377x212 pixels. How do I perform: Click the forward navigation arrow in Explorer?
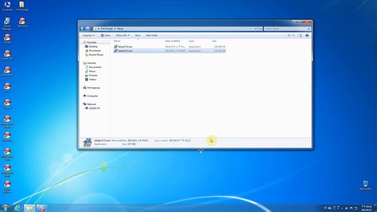pyautogui.click(x=88, y=29)
